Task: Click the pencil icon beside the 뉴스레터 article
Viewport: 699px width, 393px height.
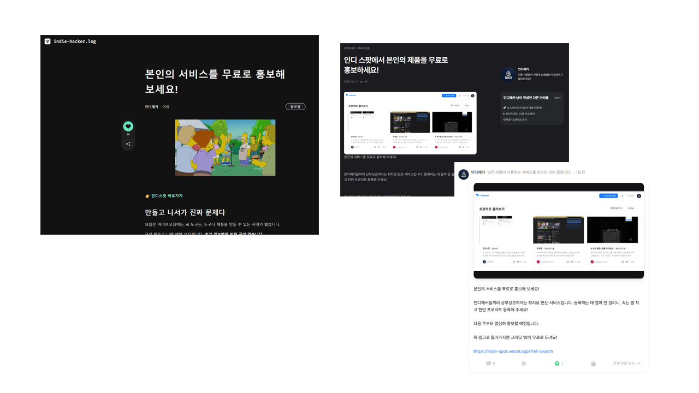Action: (505, 107)
